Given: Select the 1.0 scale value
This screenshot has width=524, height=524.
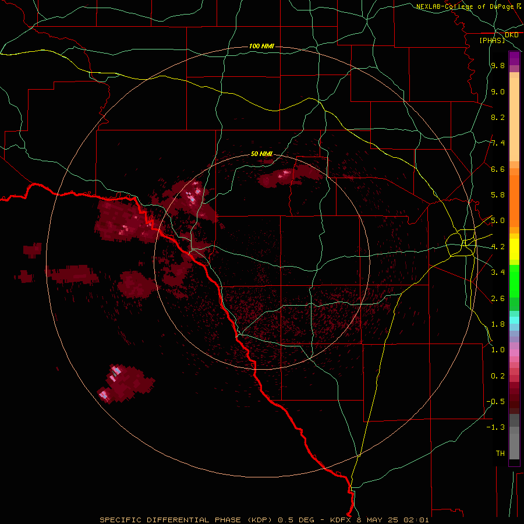Looking at the screenshot, I should 498,350.
